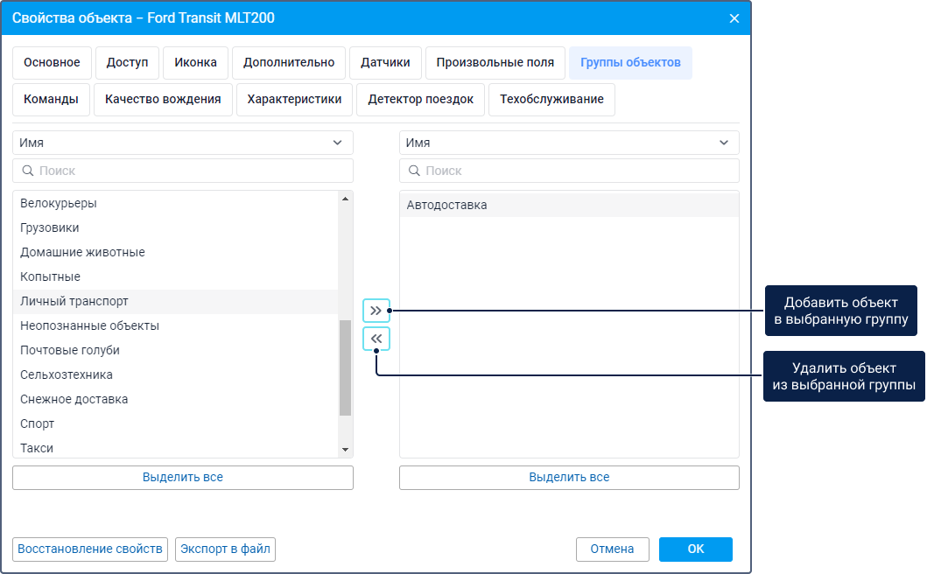Focus the right Поиск search field

pyautogui.click(x=569, y=171)
